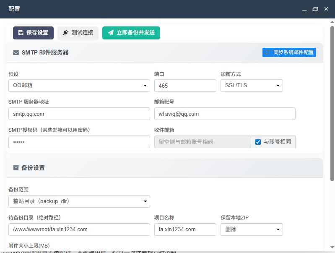Click the plug icon on 测试连接

[65, 32]
